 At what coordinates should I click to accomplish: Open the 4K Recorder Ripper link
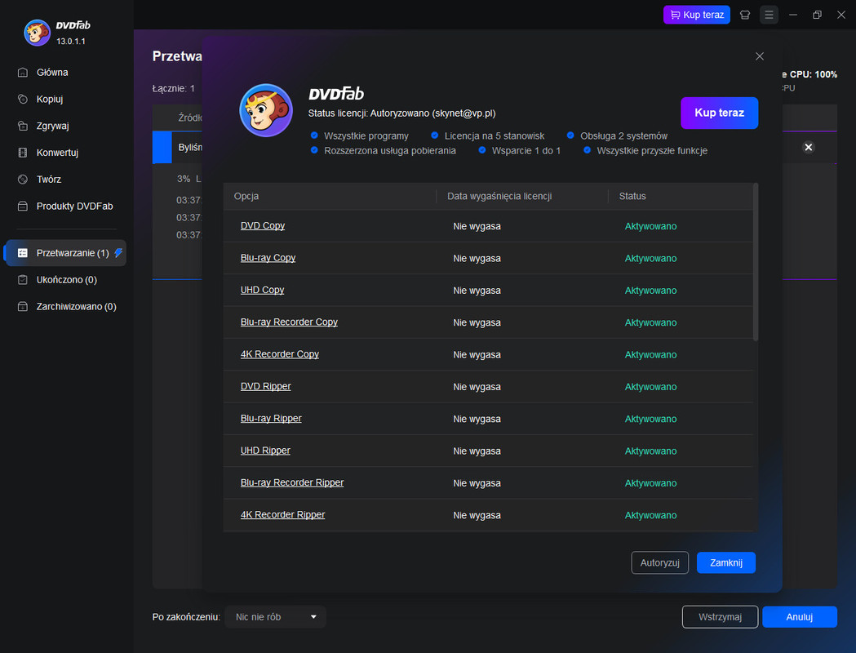(283, 515)
